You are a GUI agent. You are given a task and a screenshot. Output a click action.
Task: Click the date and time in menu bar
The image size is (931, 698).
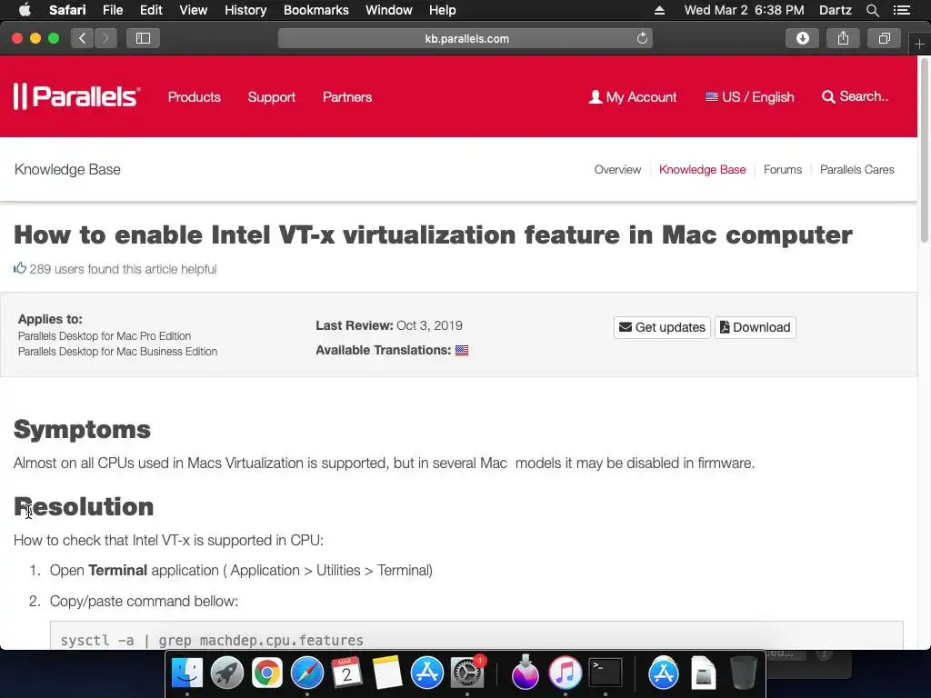pos(744,10)
